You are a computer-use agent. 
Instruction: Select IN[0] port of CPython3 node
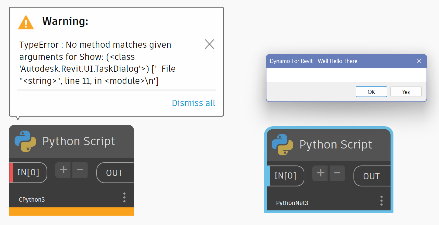pos(28,172)
